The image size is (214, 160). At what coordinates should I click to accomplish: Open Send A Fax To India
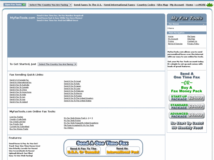coord(18,95)
